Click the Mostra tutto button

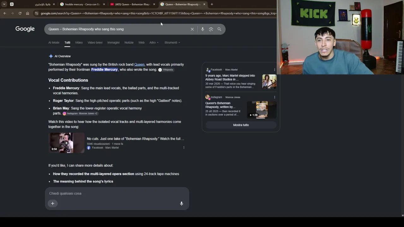[x=241, y=125]
